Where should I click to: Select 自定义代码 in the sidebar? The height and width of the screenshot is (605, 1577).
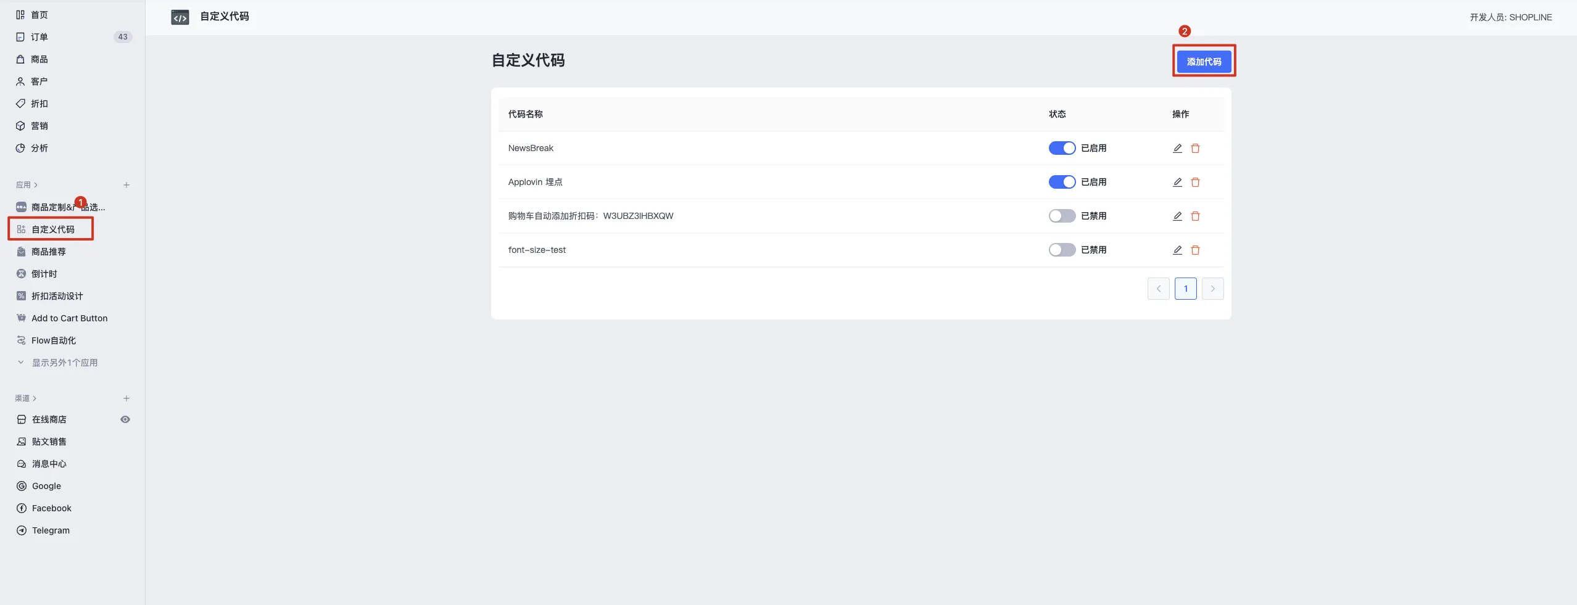click(x=53, y=229)
